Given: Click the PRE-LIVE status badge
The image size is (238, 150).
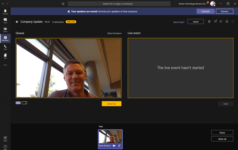Looking at the screenshot, I should coord(71,22).
